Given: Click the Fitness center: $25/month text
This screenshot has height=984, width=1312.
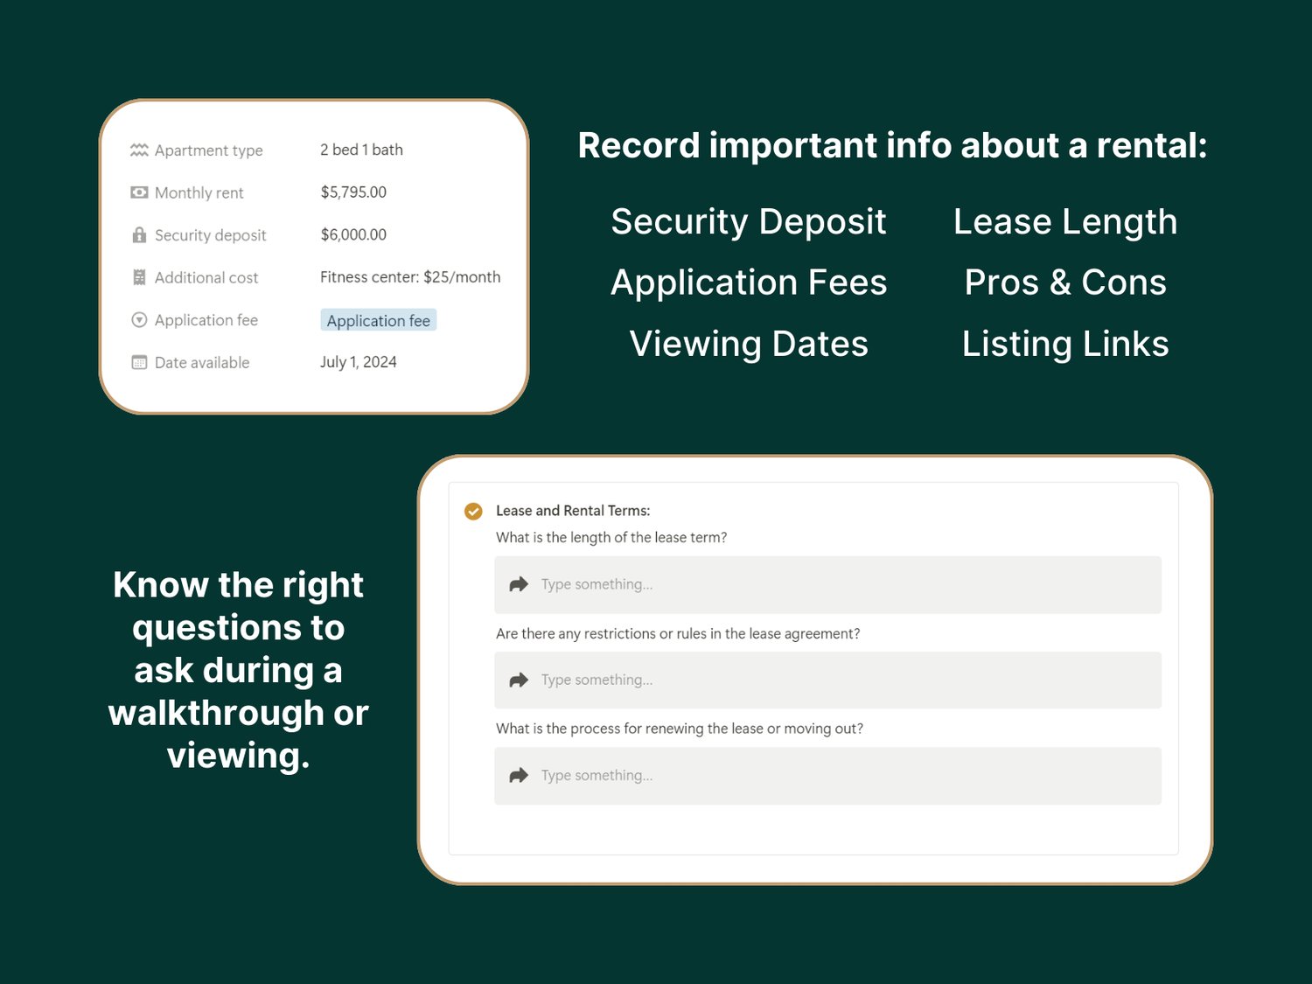Looking at the screenshot, I should click(410, 277).
